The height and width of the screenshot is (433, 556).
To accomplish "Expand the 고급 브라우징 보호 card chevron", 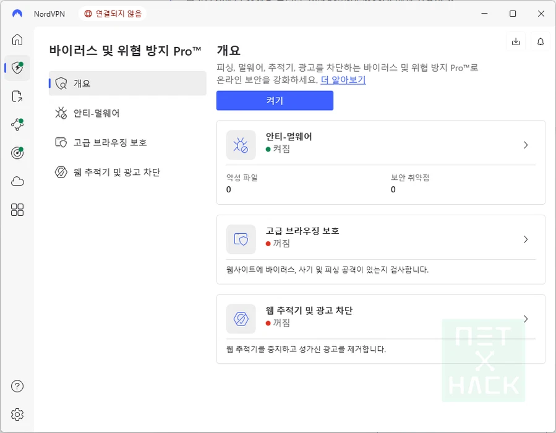I will pos(525,239).
